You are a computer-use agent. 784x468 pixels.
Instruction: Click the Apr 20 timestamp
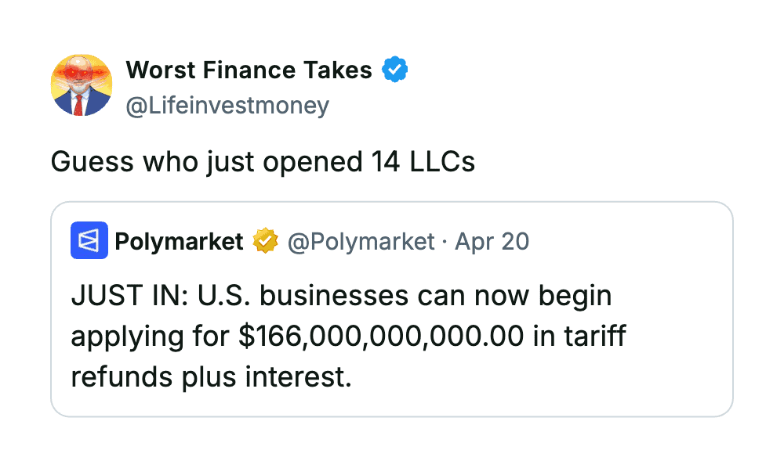[492, 242]
